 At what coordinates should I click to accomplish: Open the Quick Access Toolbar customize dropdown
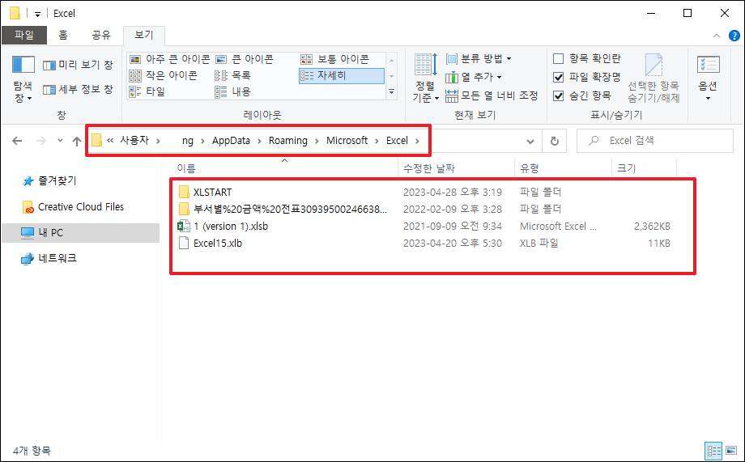click(x=37, y=14)
